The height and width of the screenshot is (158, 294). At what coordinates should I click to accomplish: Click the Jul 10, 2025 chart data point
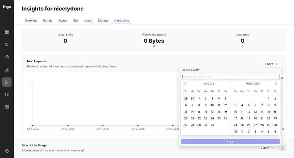[x=68, y=126]
